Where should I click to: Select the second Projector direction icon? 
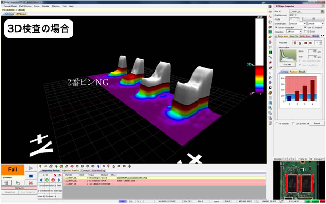pos(300,43)
